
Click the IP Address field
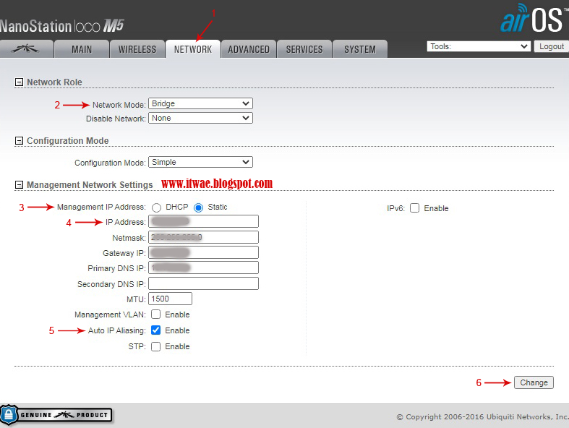click(x=203, y=221)
